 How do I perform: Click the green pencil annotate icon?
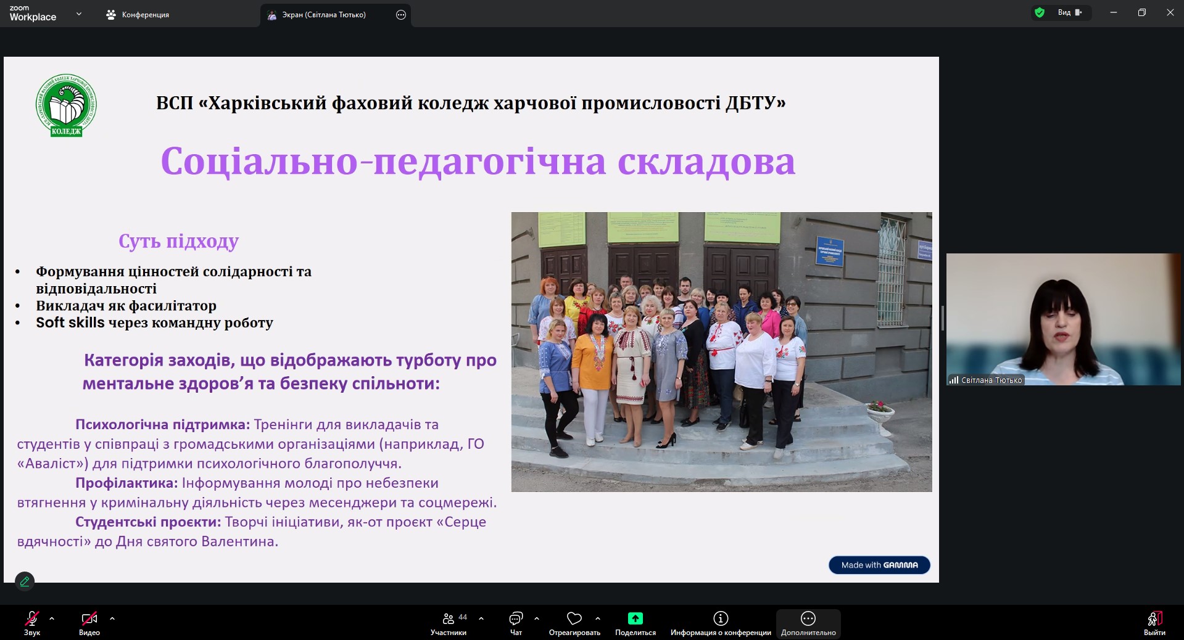pos(25,581)
